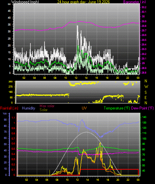The image size is (155, 184).
Task: Click the Rainfall (in) legend label
Action: click(9, 108)
